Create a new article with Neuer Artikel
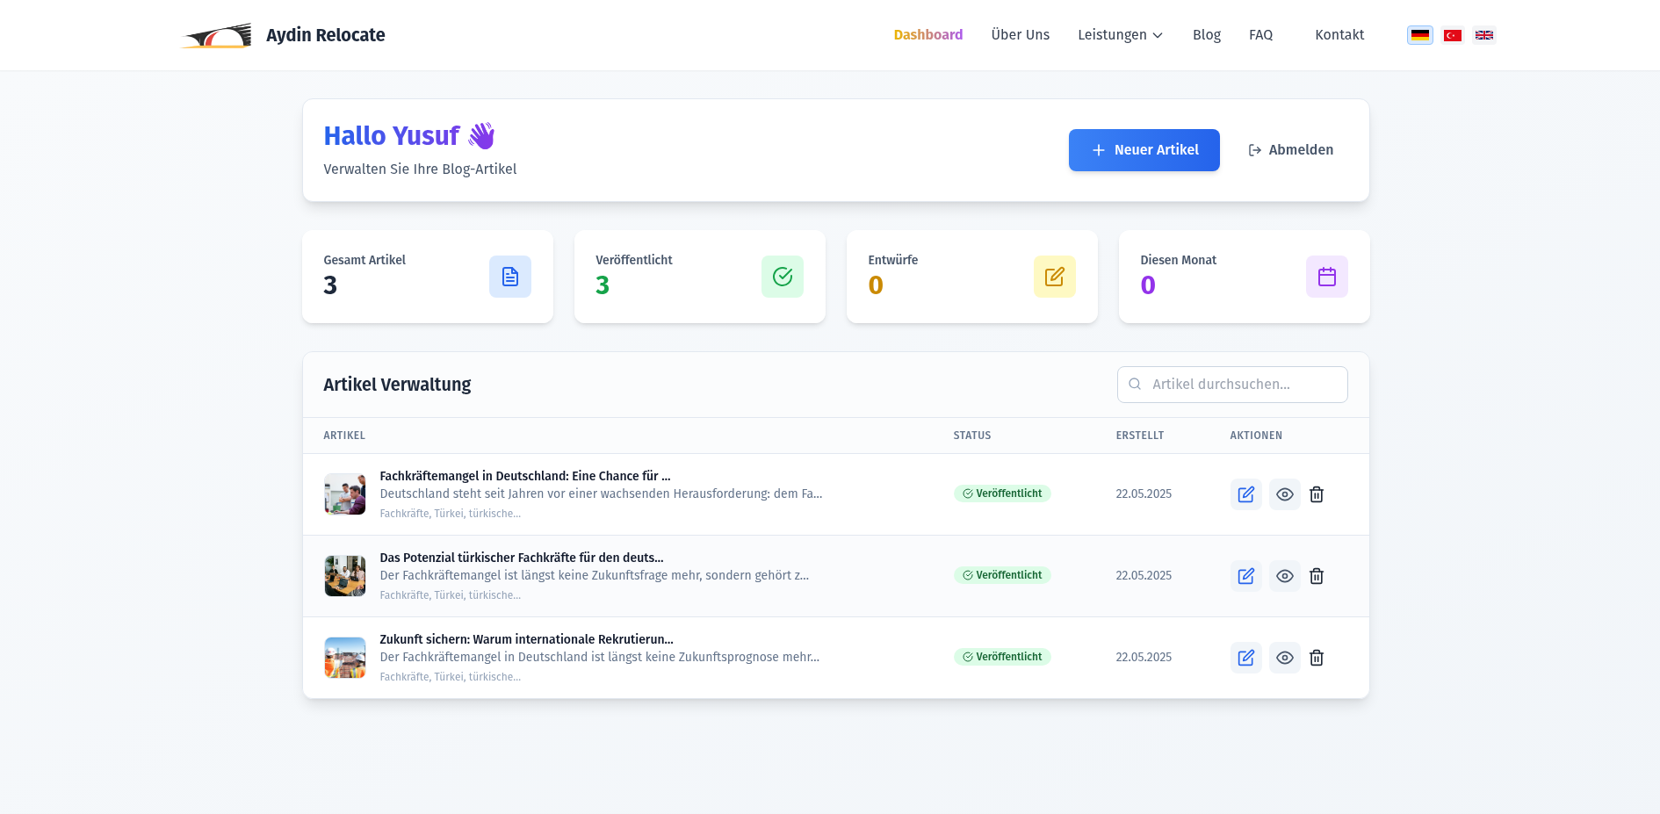 pos(1144,150)
